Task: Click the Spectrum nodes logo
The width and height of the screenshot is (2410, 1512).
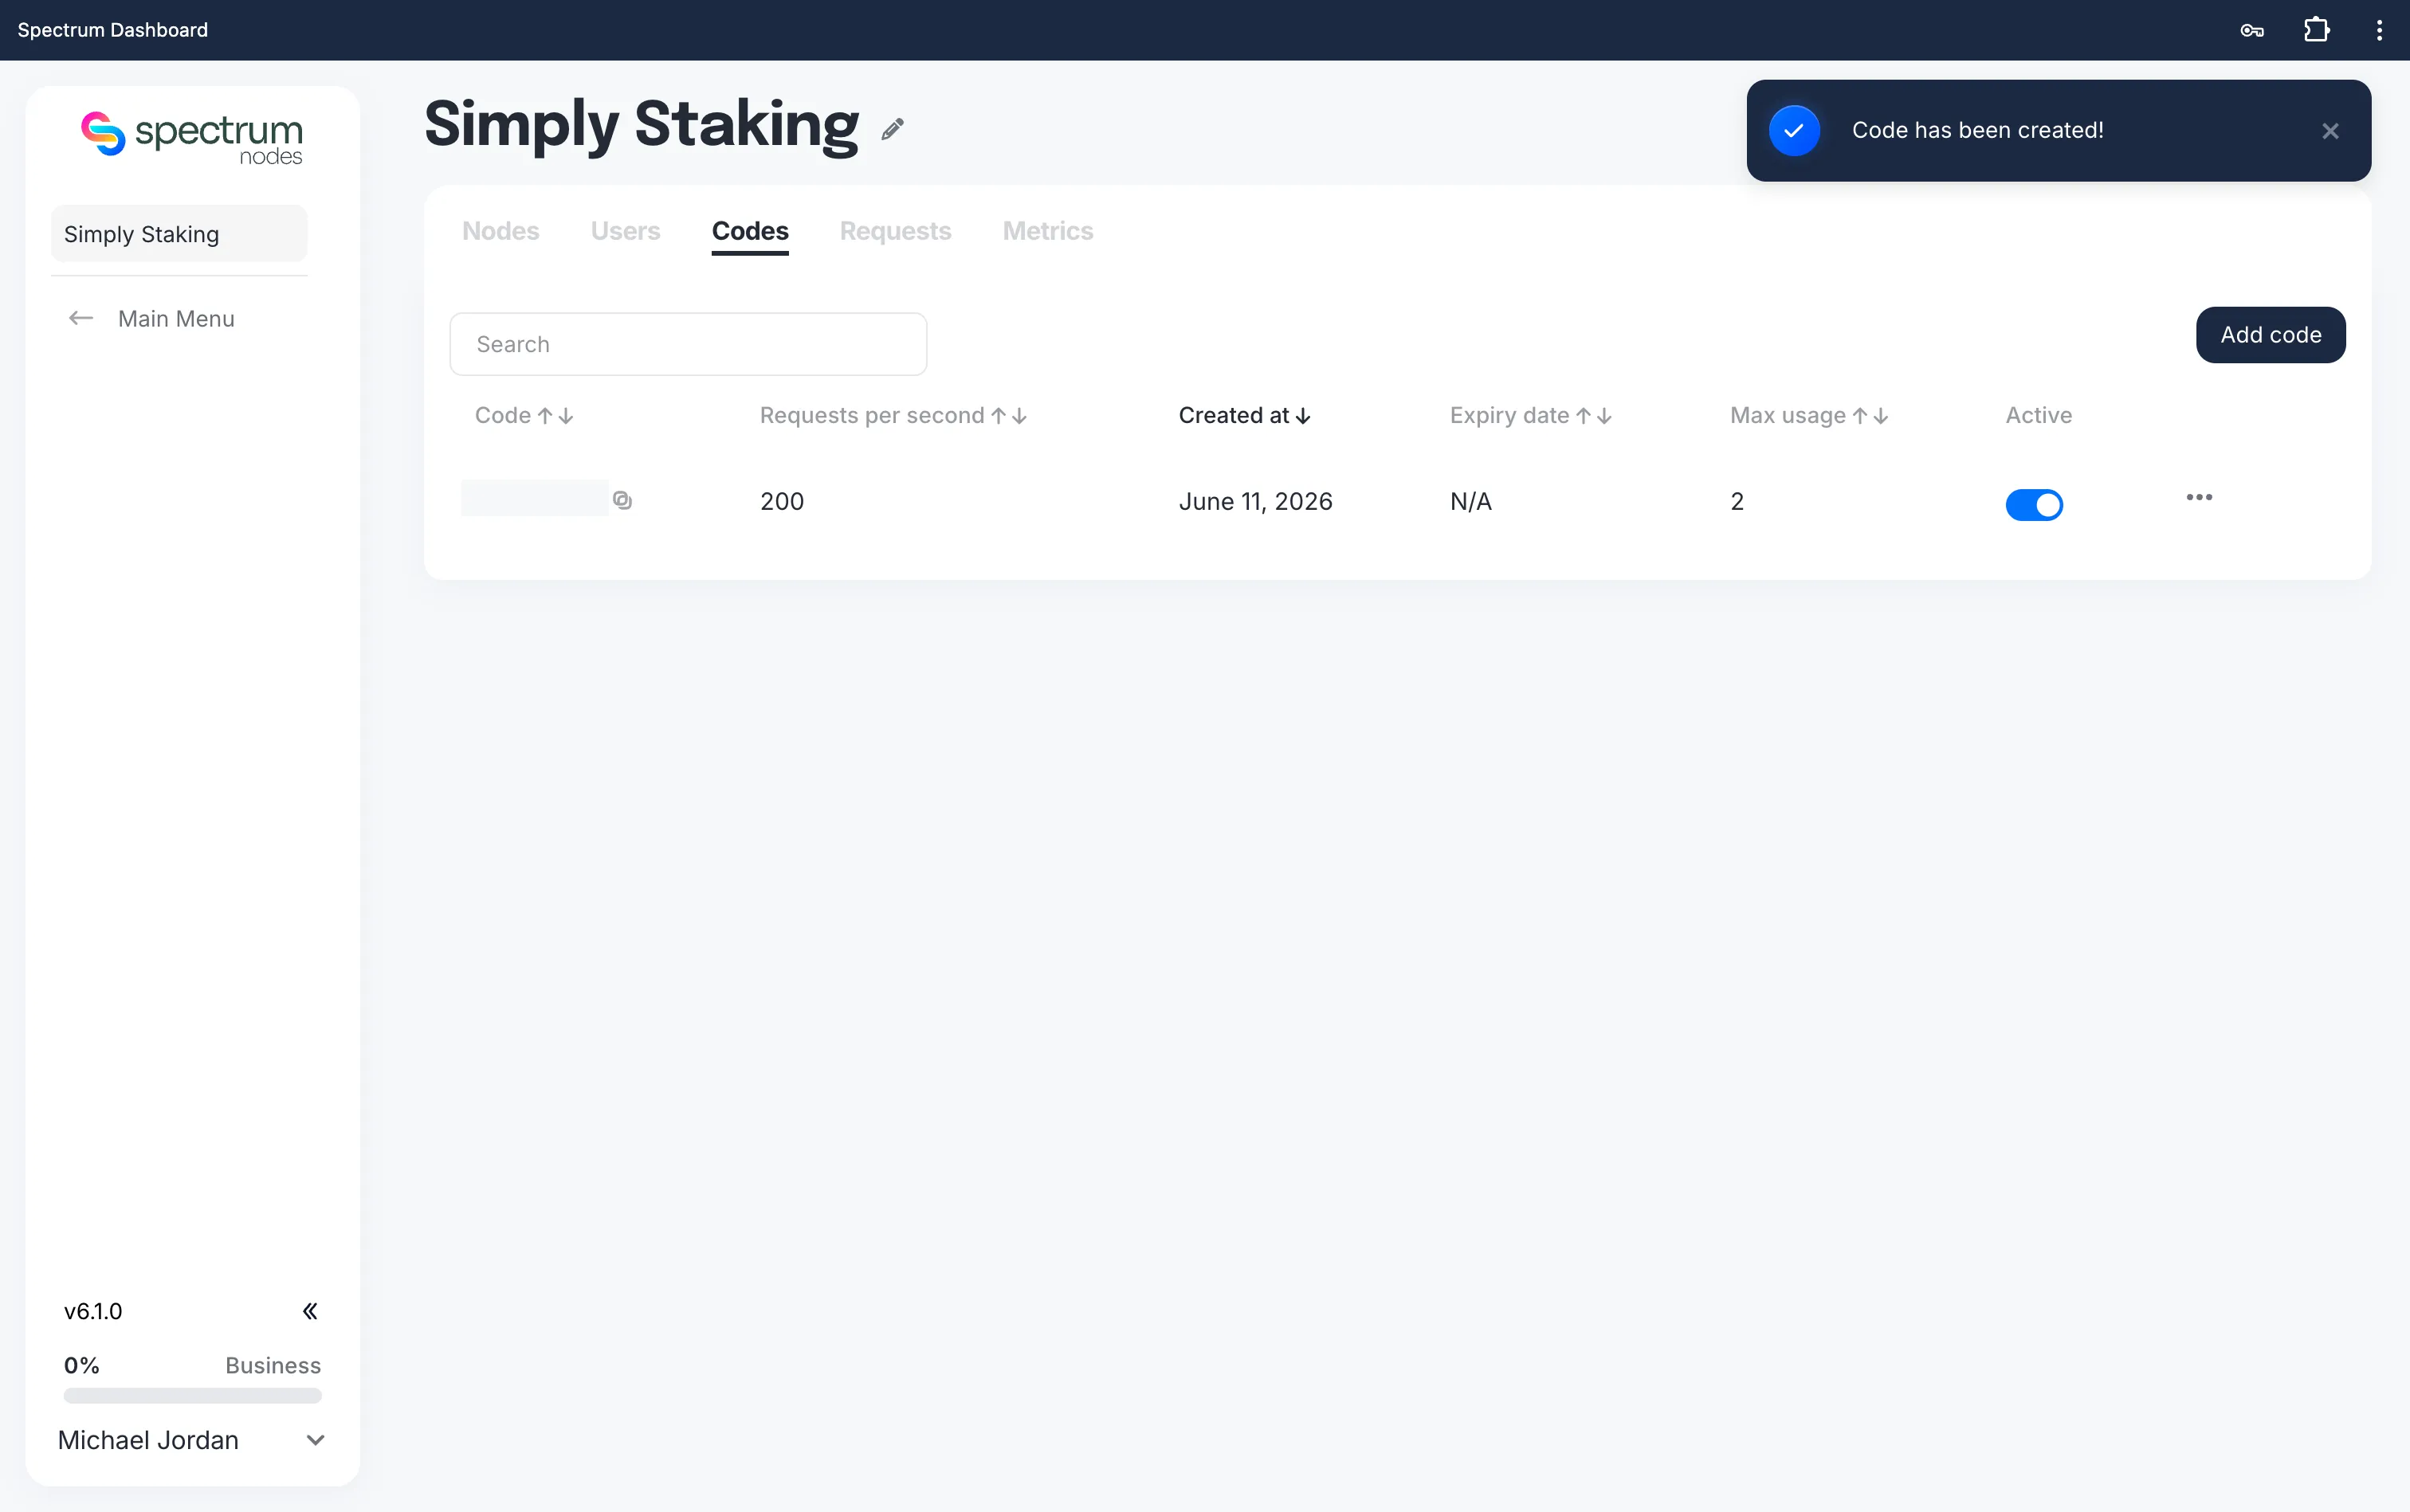Action: pyautogui.click(x=191, y=138)
